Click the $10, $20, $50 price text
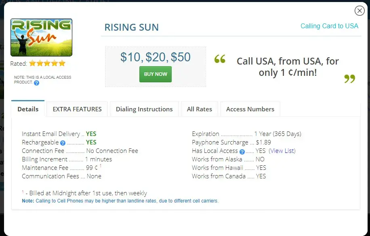 click(x=156, y=57)
